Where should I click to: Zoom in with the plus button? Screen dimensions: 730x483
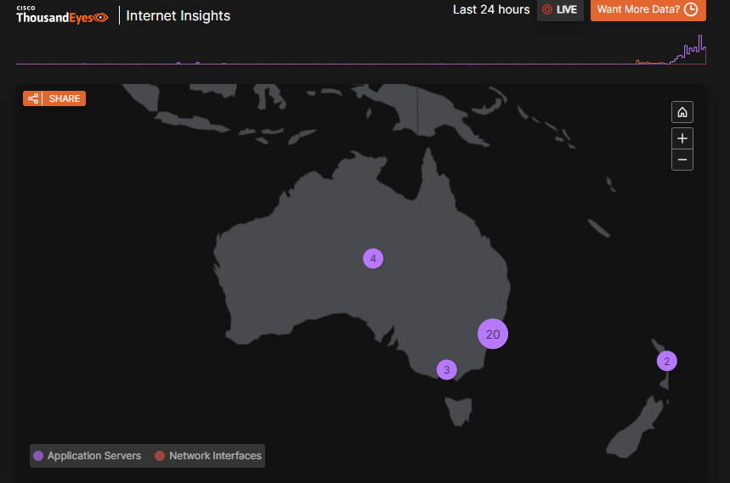682,138
